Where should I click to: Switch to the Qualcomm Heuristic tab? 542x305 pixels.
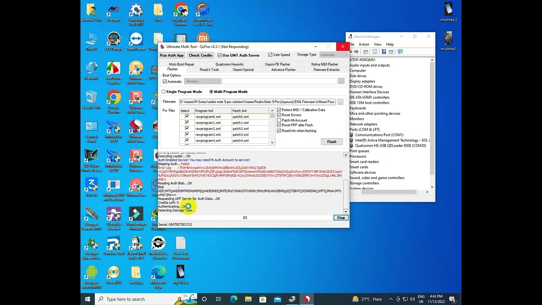click(x=230, y=64)
